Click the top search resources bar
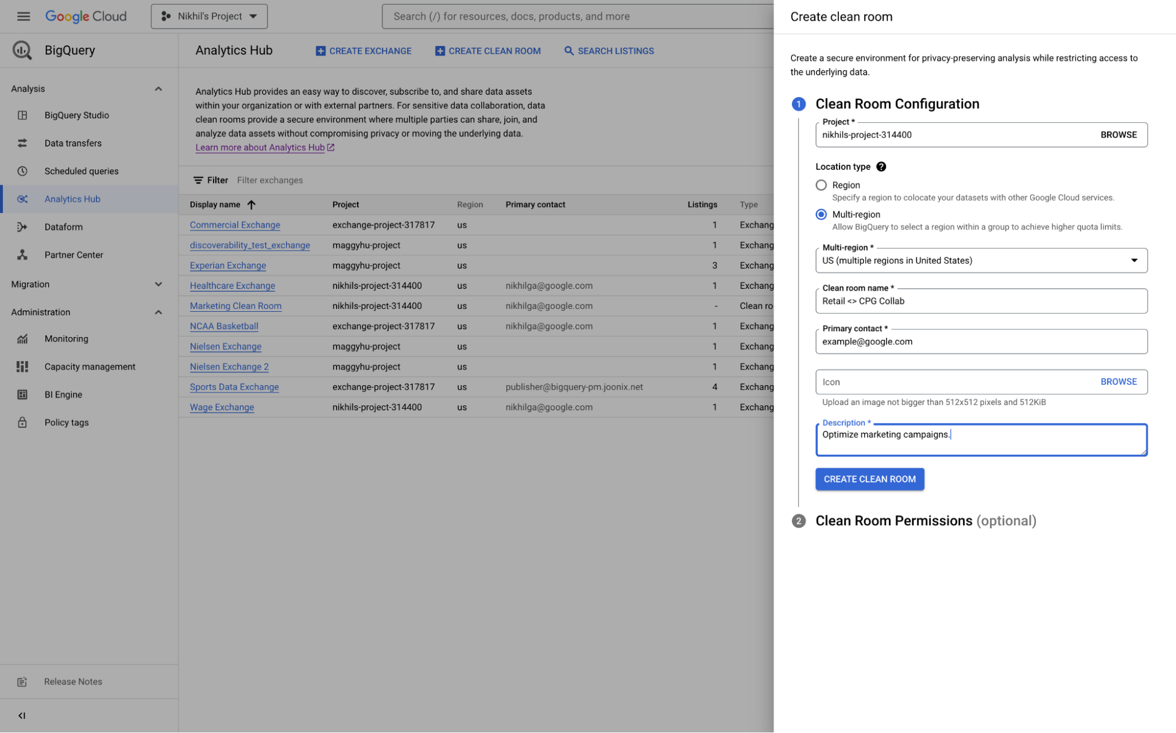Viewport: 1176px width, 733px height. pos(578,16)
